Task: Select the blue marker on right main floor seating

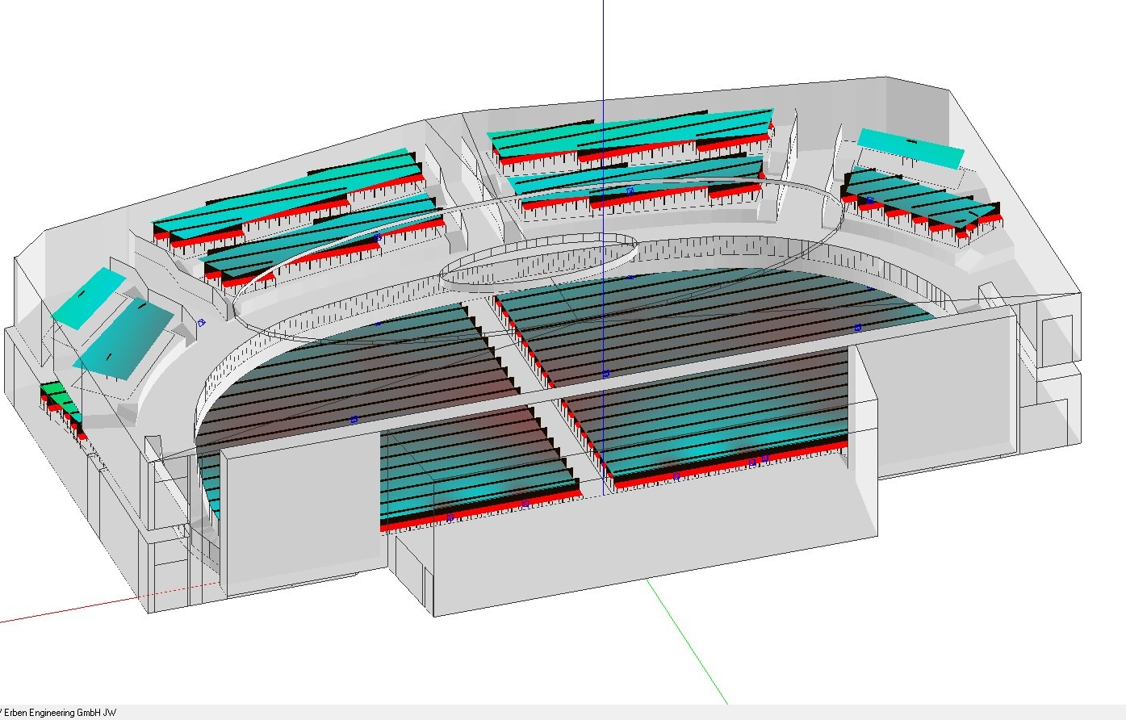Action: (x=858, y=328)
